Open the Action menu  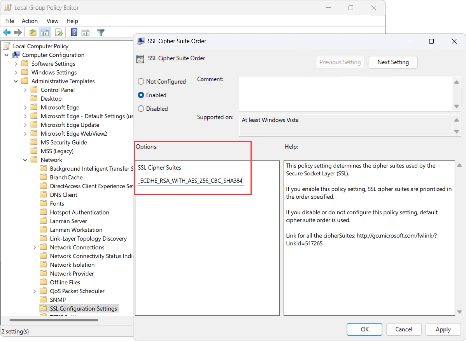tap(30, 21)
